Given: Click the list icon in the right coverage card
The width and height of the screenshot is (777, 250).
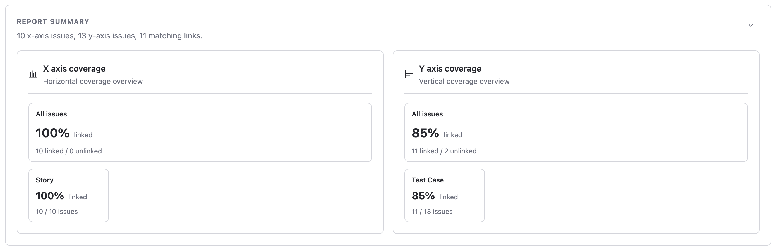Looking at the screenshot, I should pos(408,74).
